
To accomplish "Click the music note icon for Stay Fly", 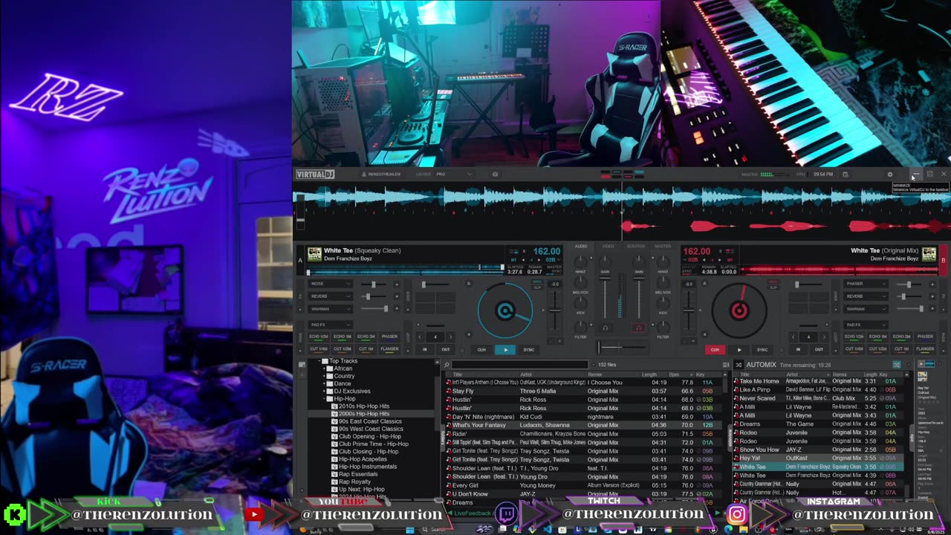I will click(448, 391).
